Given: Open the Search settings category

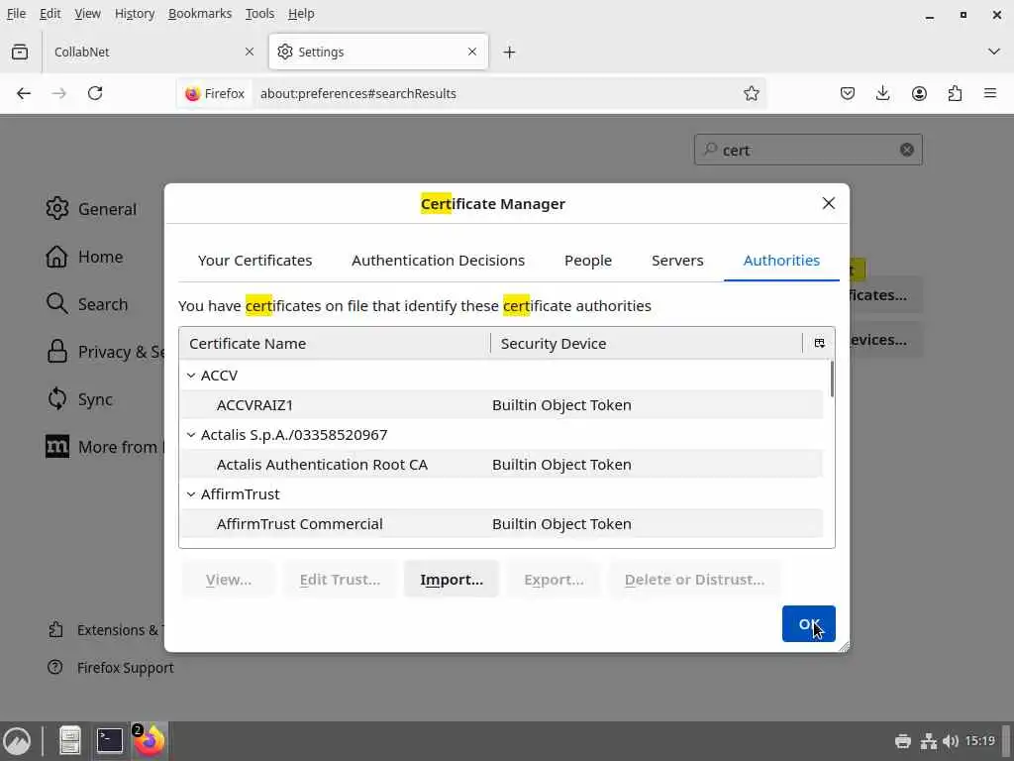Looking at the screenshot, I should click(87, 304).
